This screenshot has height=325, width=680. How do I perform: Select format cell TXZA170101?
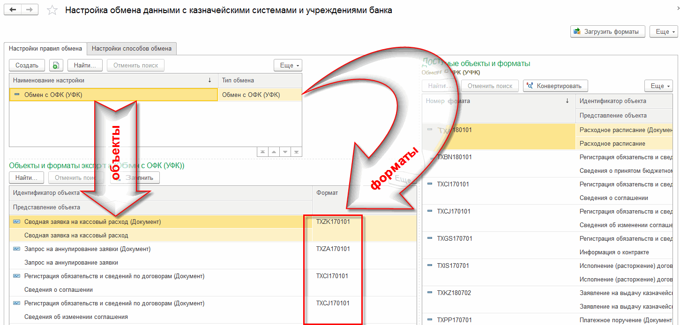(x=333, y=249)
